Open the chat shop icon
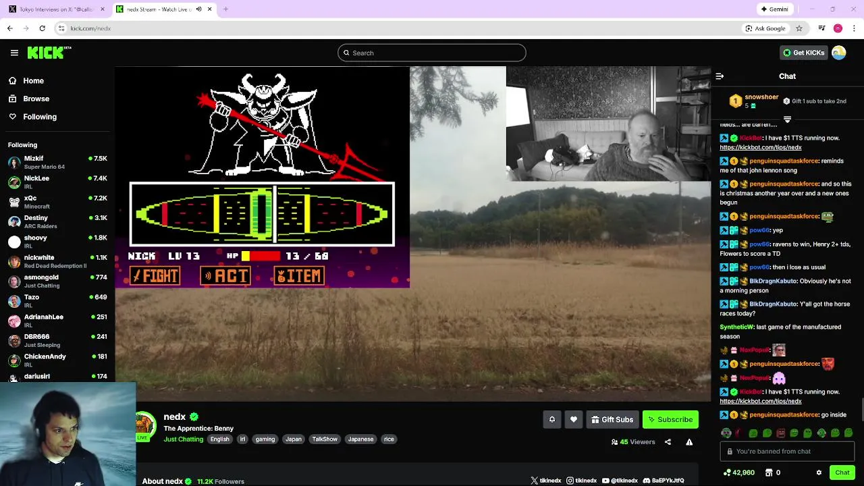 tap(768, 473)
